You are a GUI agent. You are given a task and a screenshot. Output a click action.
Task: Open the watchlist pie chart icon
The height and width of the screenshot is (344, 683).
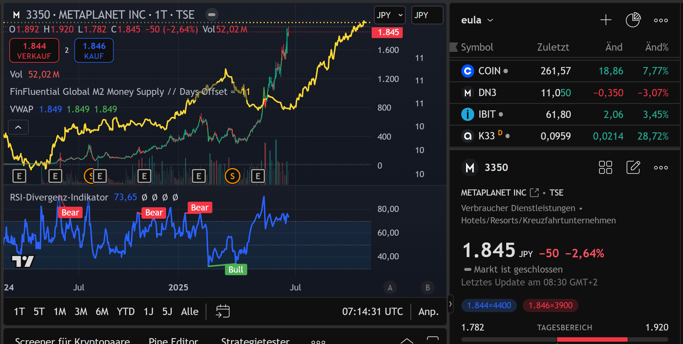633,20
